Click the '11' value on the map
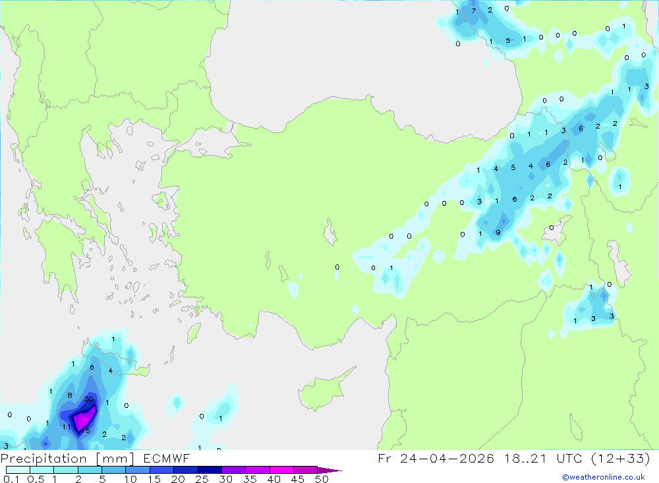The height and width of the screenshot is (483, 659). [67, 427]
